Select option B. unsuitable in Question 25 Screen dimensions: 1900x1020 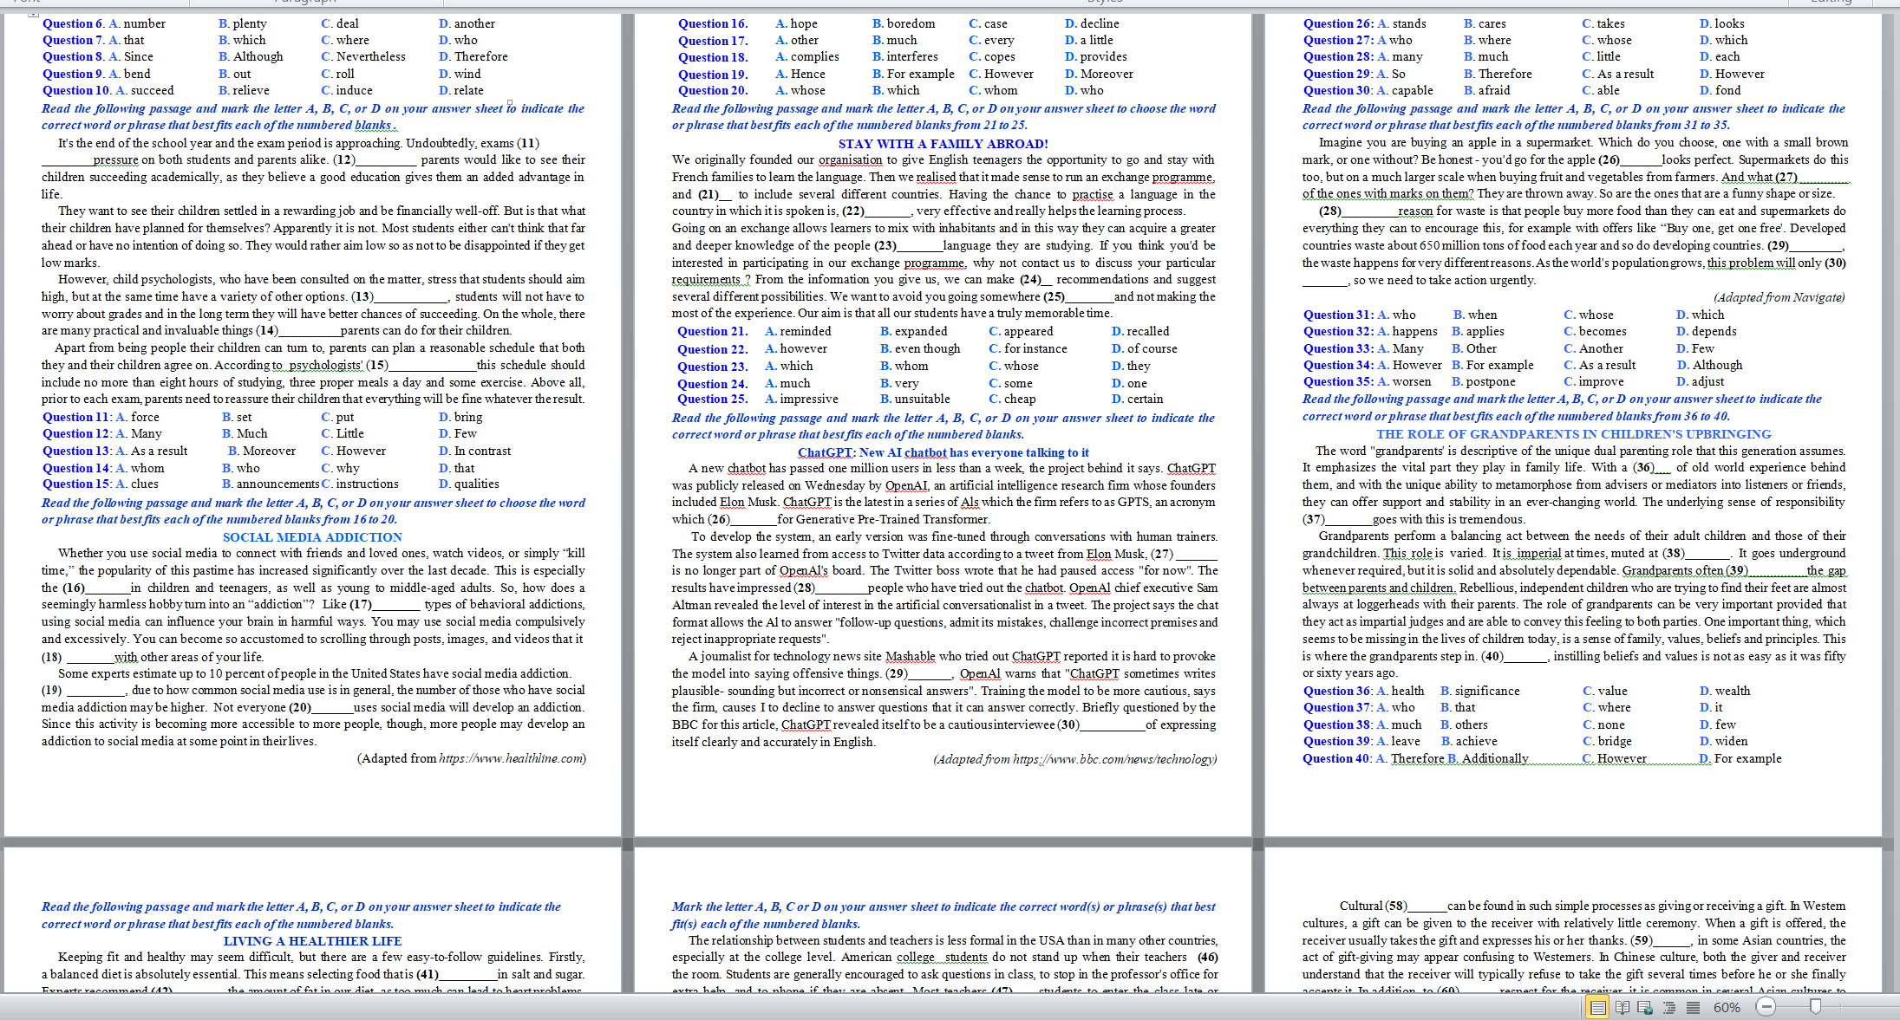(915, 399)
